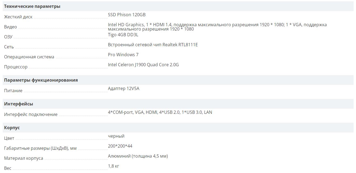Click the "Алюминий (толщина 4,5 мм)" value
Image resolution: width=356 pixels, height=173 pixels.
point(138,156)
